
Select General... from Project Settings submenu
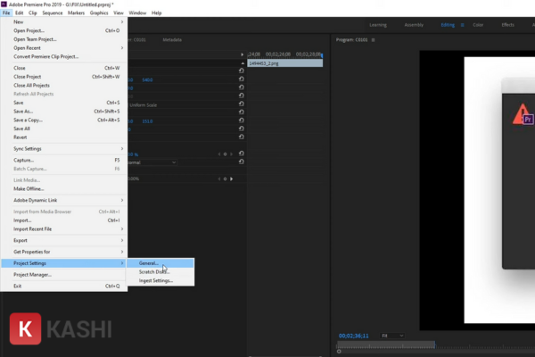pos(149,263)
